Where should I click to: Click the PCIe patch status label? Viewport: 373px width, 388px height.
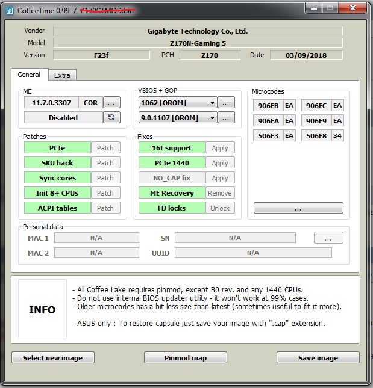(x=57, y=148)
